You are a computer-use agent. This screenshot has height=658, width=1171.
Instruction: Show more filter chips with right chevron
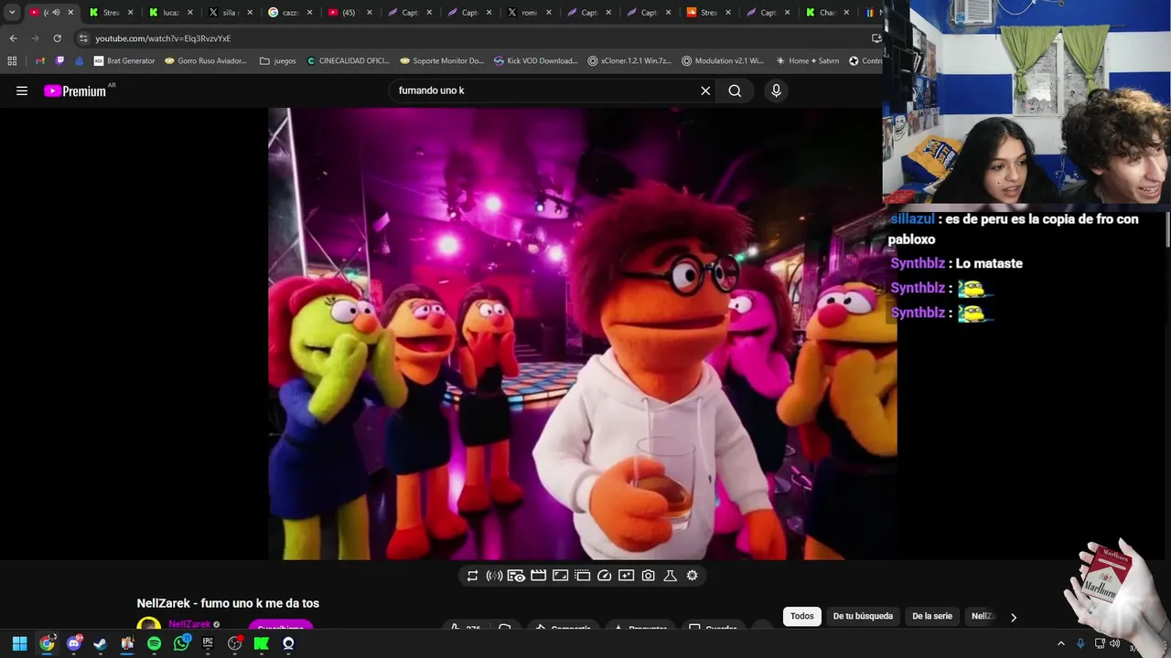pos(1014,617)
